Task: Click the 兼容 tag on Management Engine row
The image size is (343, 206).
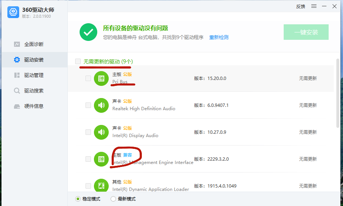Action: tap(127, 155)
